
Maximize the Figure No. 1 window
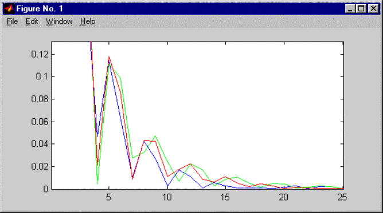361,9
